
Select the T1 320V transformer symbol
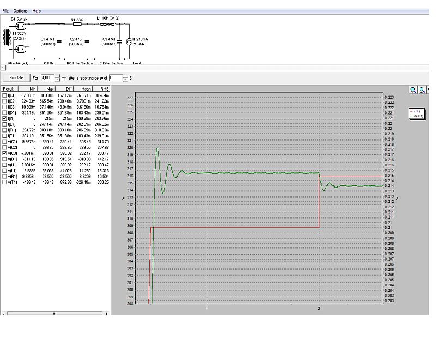click(6, 38)
